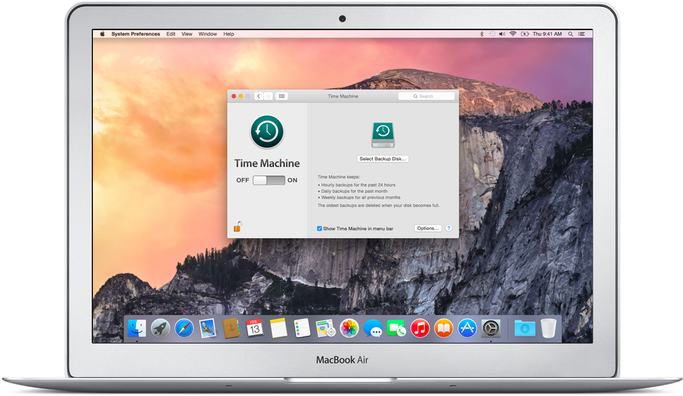Click the lock icon to prevent changes
683x396 pixels.
238,227
